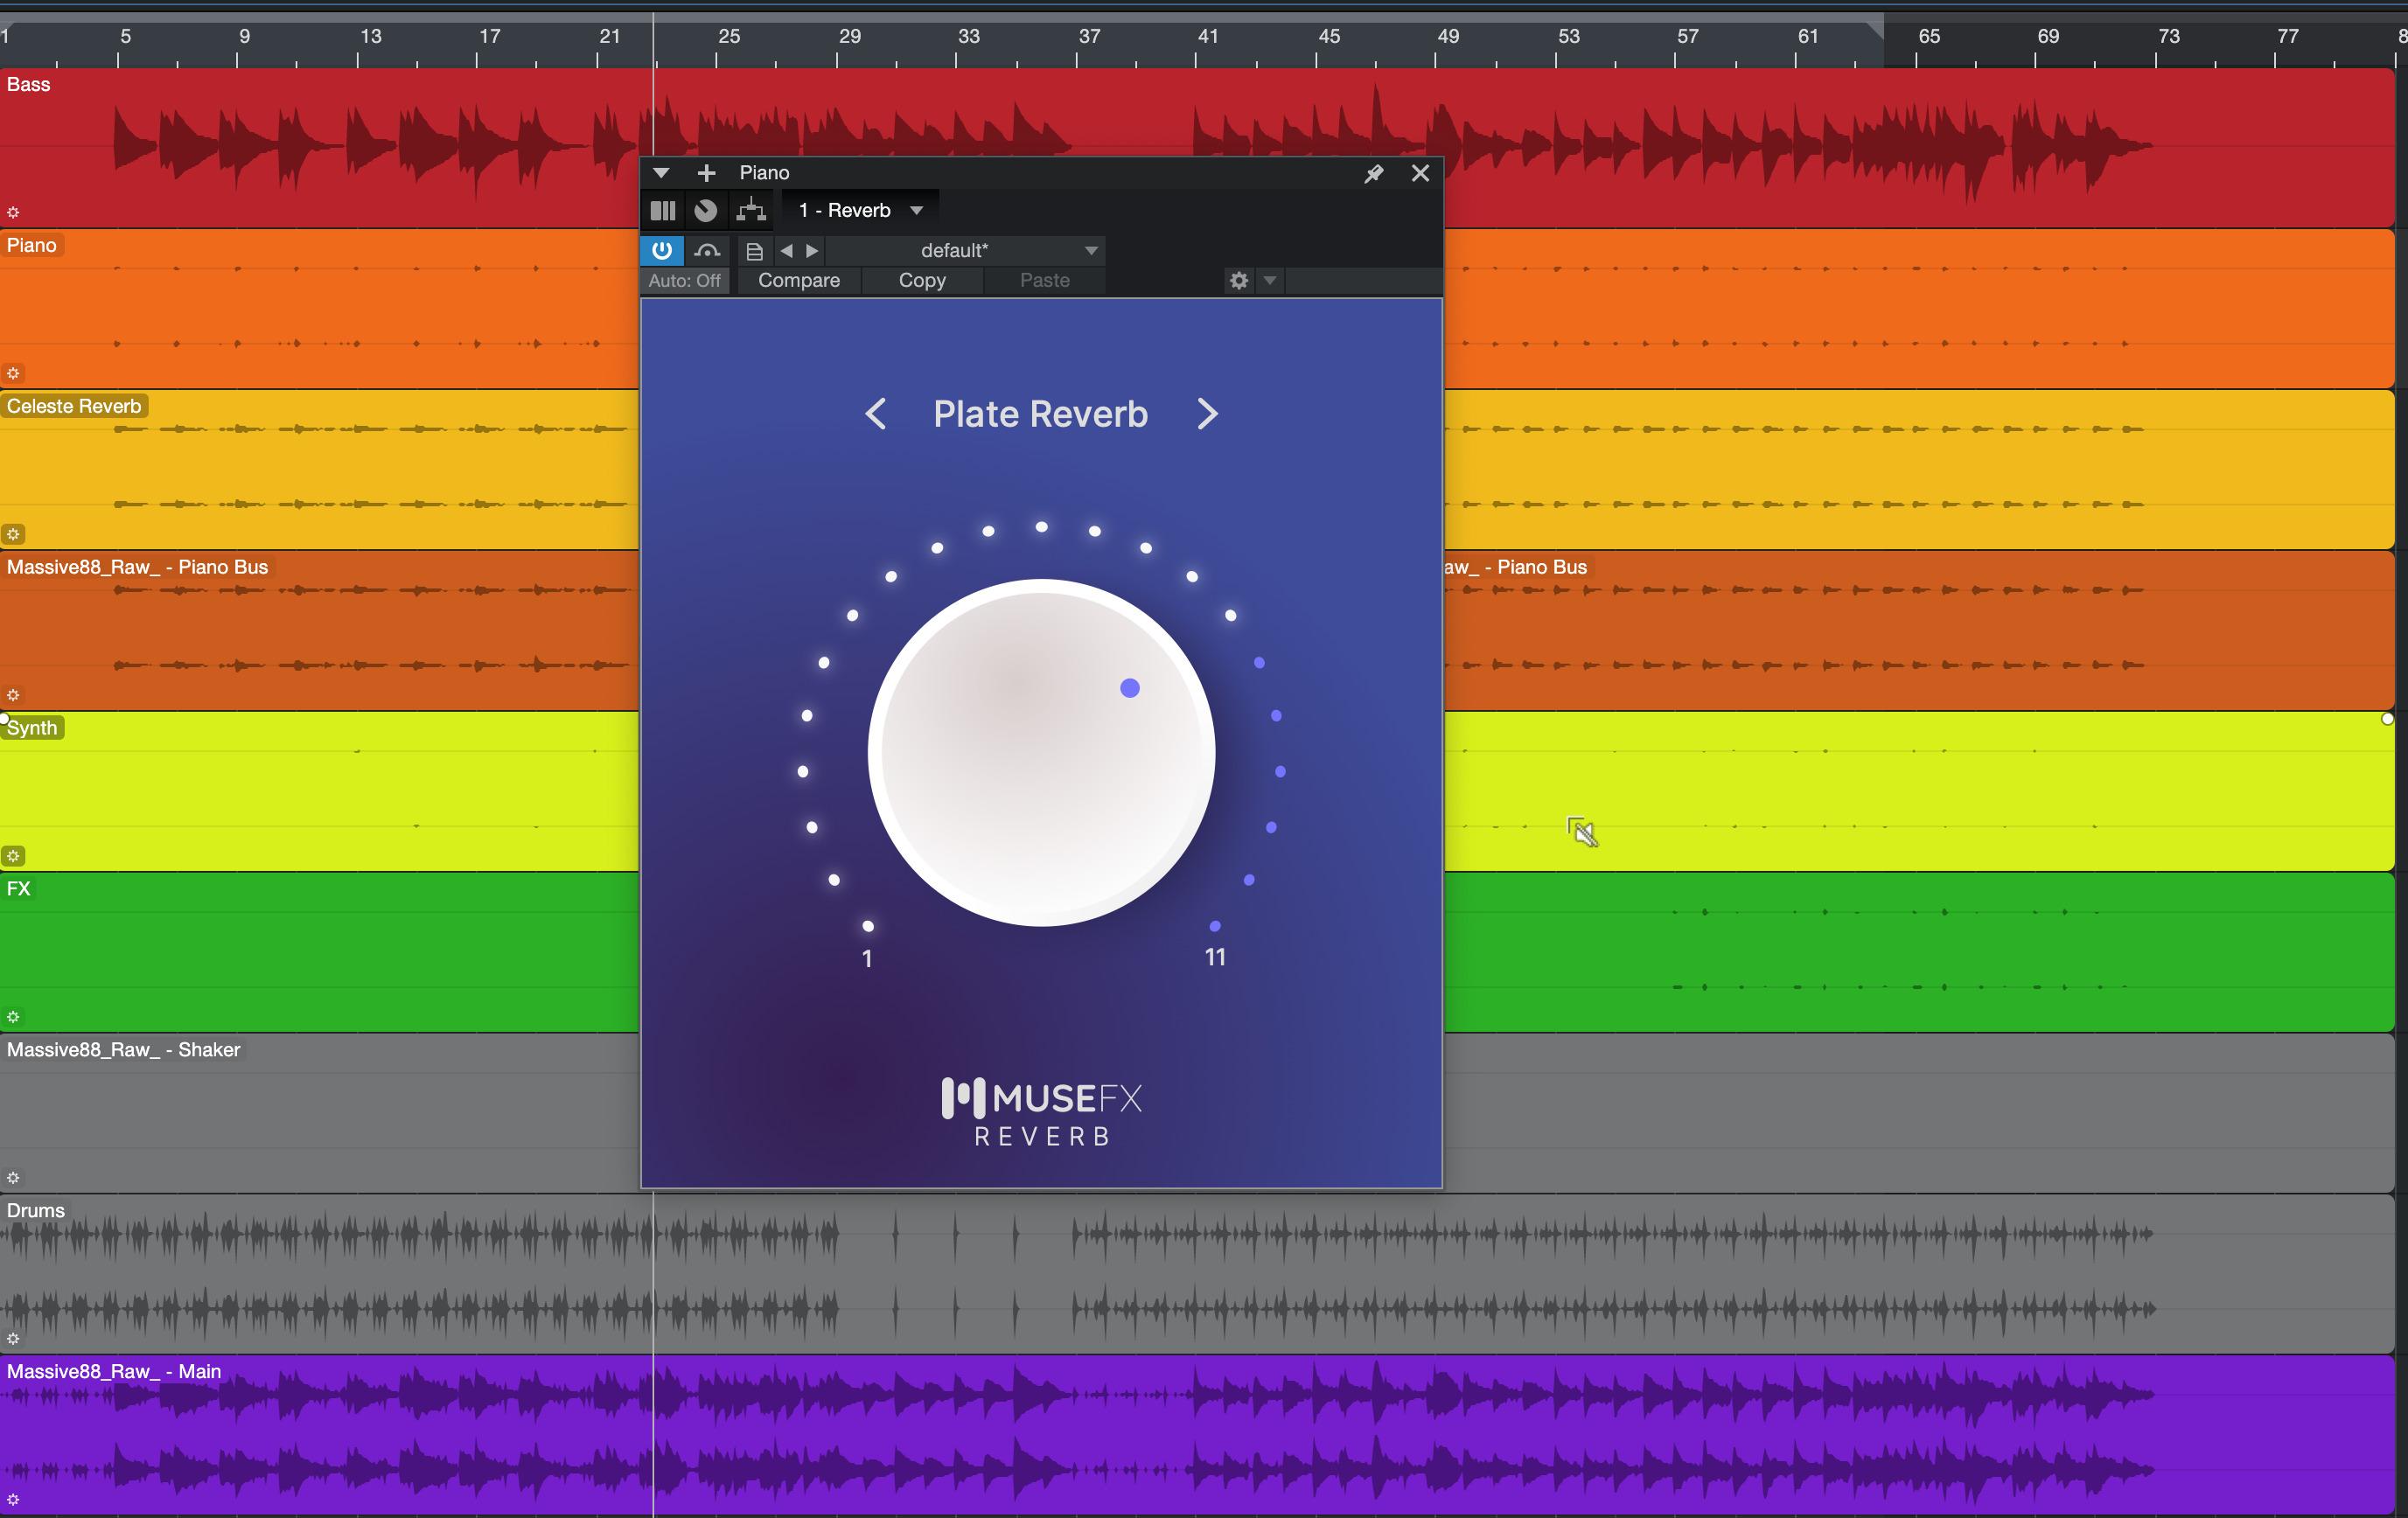
Task: Open the Drums track gear icon
Action: [x=13, y=1338]
